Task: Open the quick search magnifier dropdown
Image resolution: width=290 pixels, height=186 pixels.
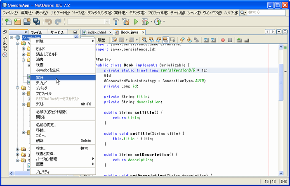Action: [243, 12]
